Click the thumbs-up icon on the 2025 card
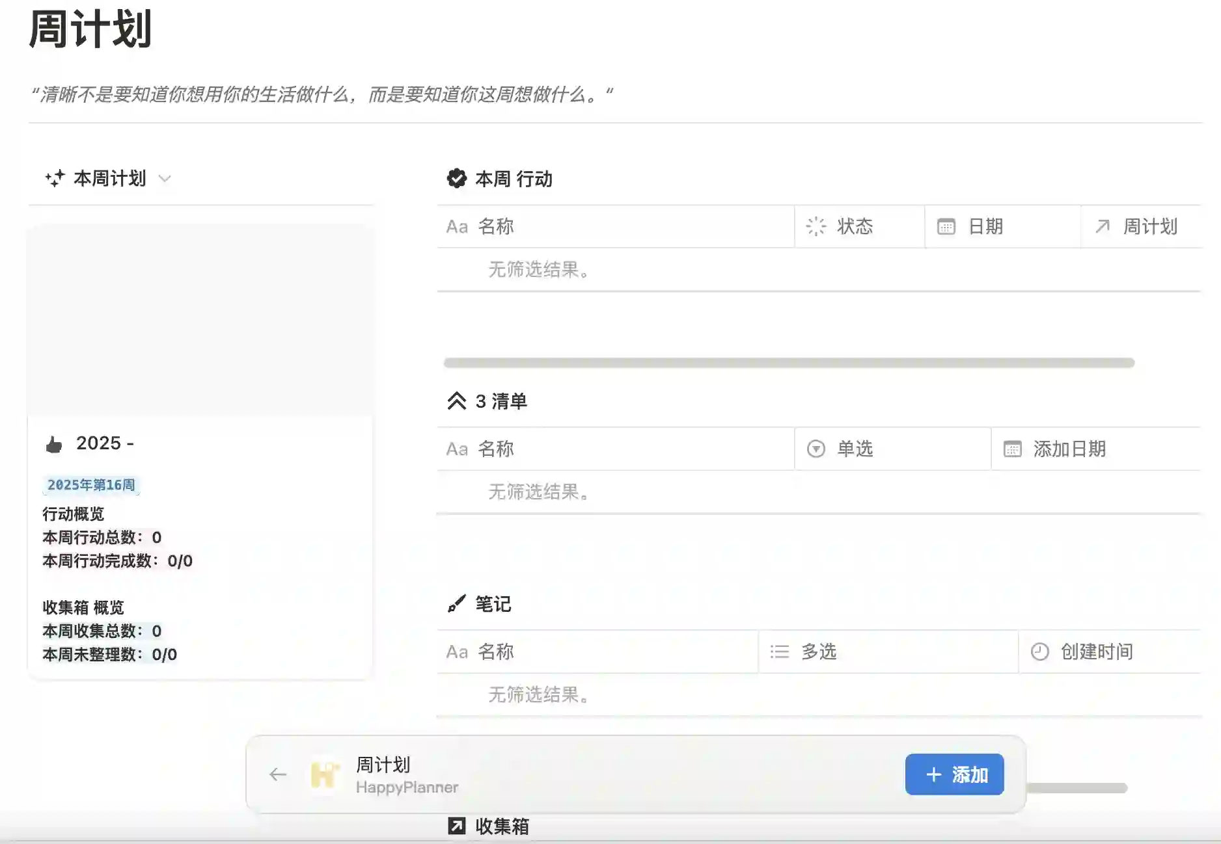 coord(54,444)
